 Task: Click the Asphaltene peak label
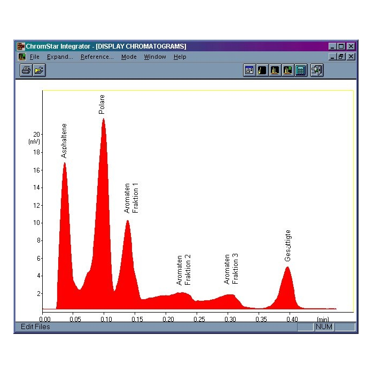(x=64, y=141)
